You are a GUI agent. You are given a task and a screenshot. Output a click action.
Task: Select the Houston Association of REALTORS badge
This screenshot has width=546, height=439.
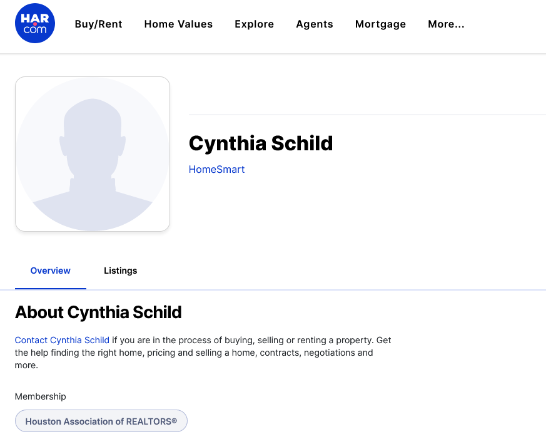point(101,421)
